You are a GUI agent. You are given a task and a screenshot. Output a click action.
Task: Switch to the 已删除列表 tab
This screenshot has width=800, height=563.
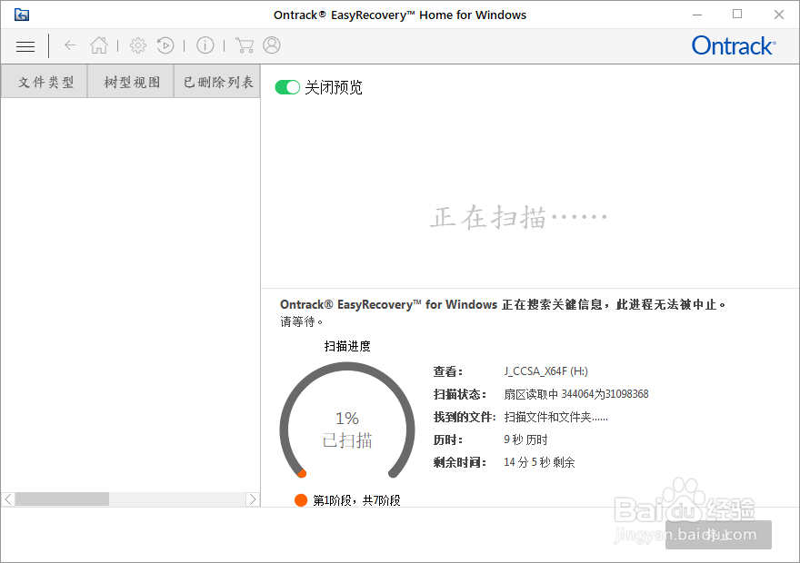(217, 81)
